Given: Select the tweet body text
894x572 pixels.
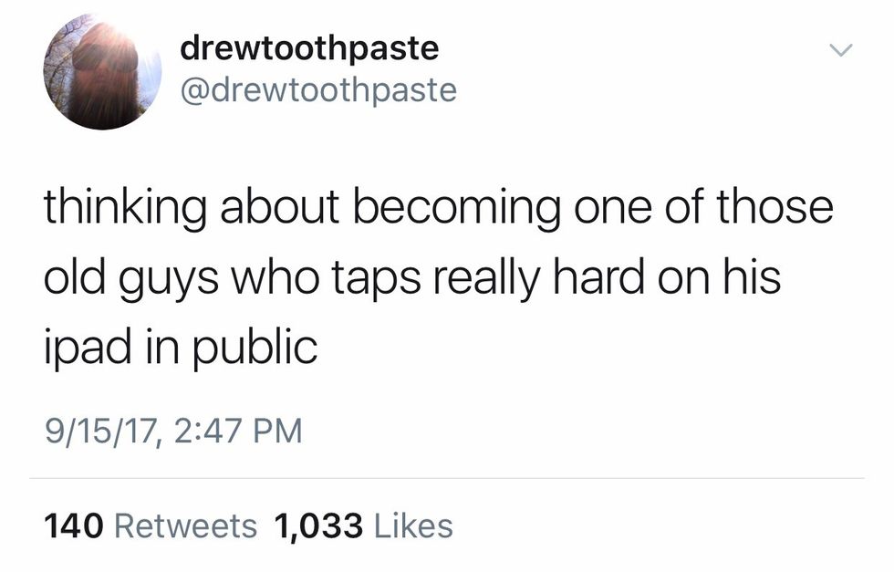Looking at the screenshot, I should coord(439,277).
